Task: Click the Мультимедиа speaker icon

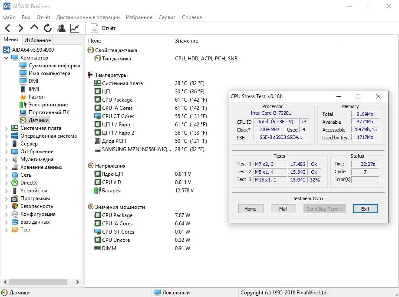Action: 15,159
